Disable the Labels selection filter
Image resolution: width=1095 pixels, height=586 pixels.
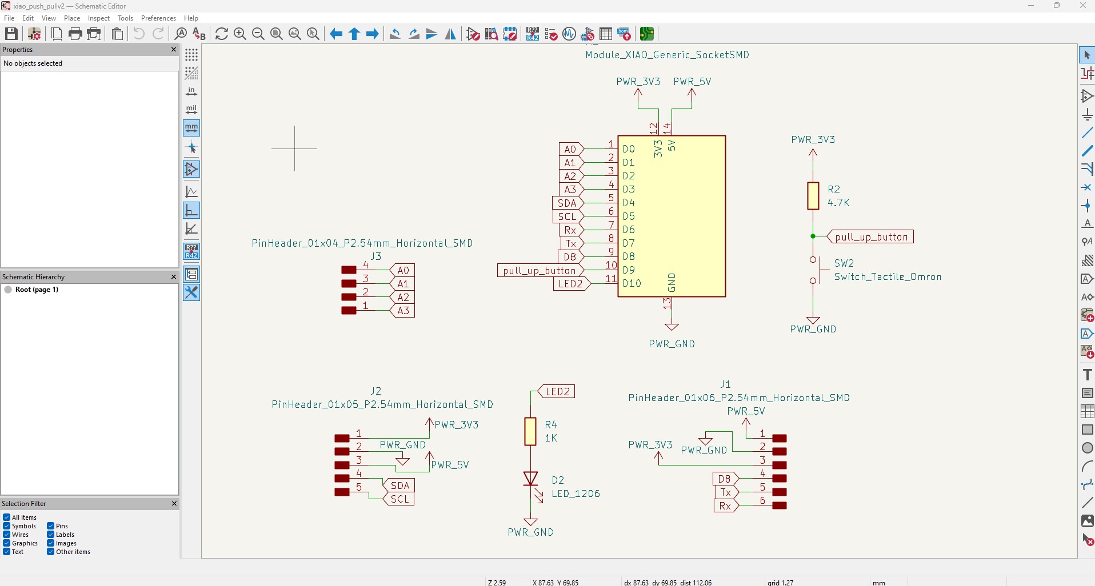tap(51, 535)
